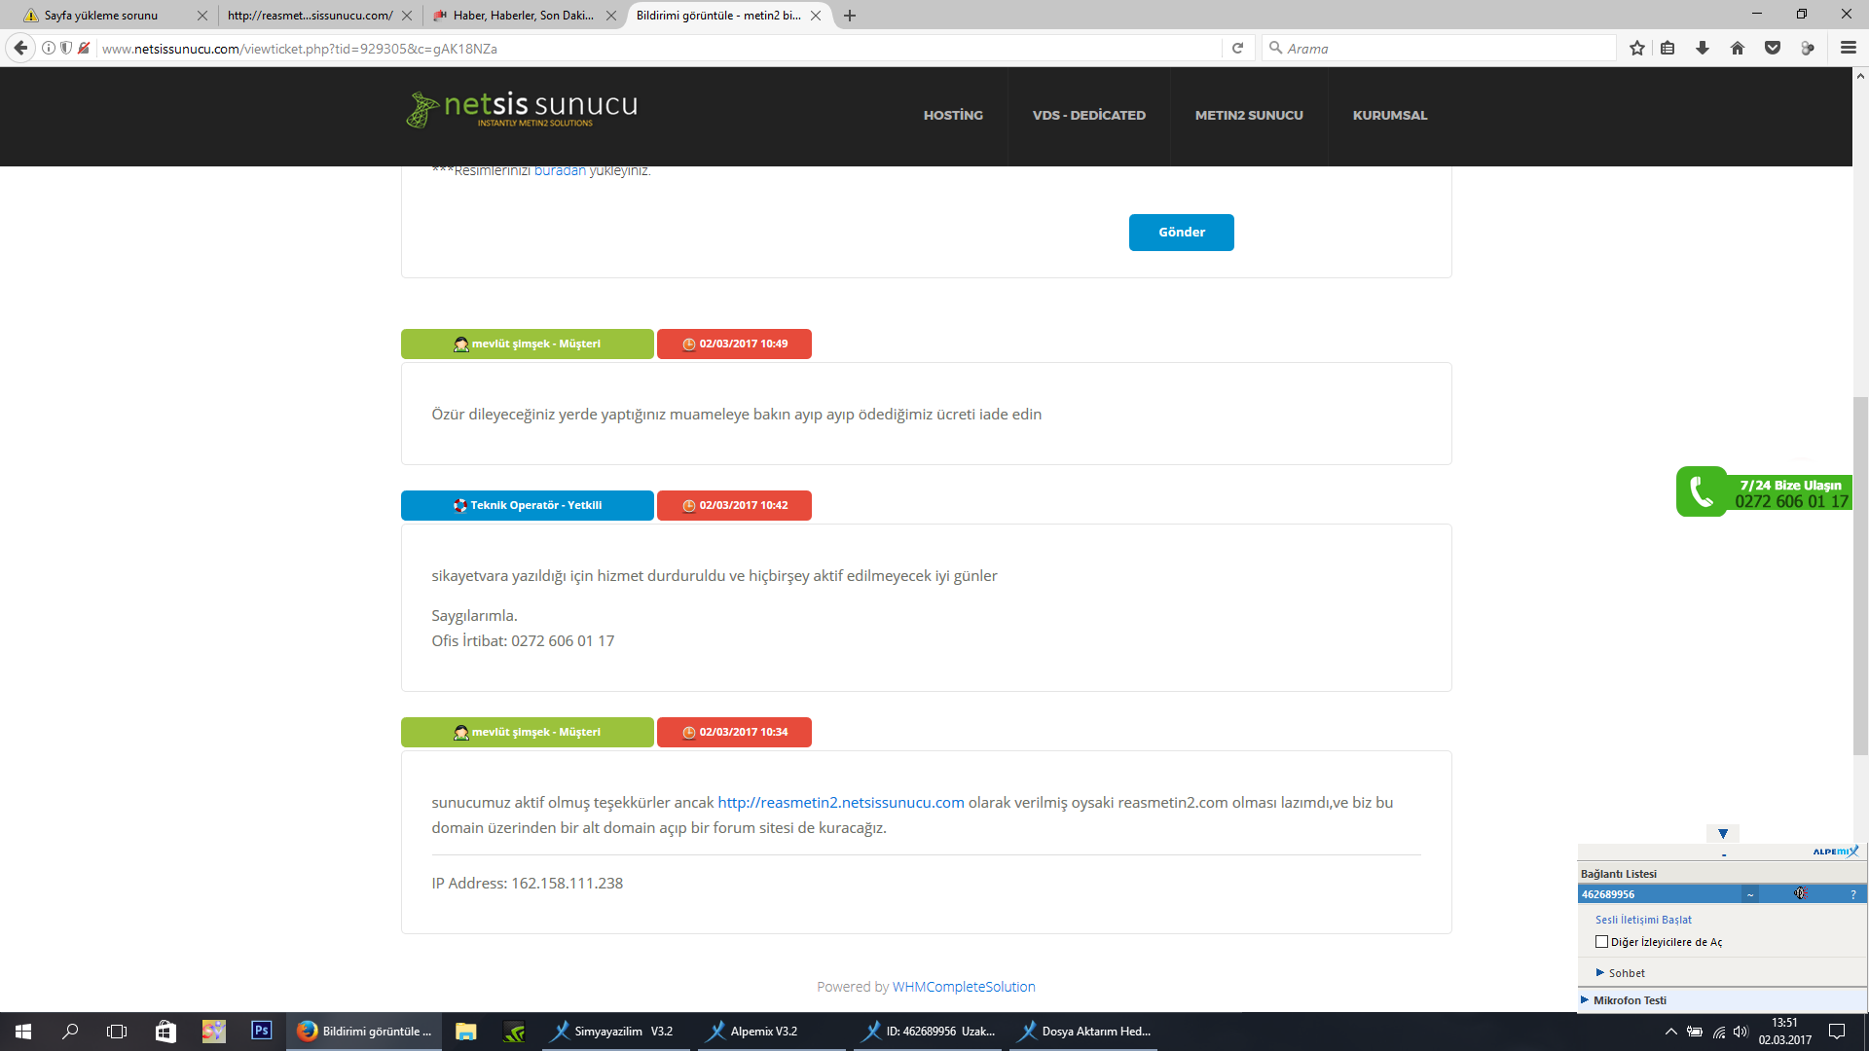The width and height of the screenshot is (1869, 1051).
Task: Open Task View on the taskbar
Action: point(117,1032)
